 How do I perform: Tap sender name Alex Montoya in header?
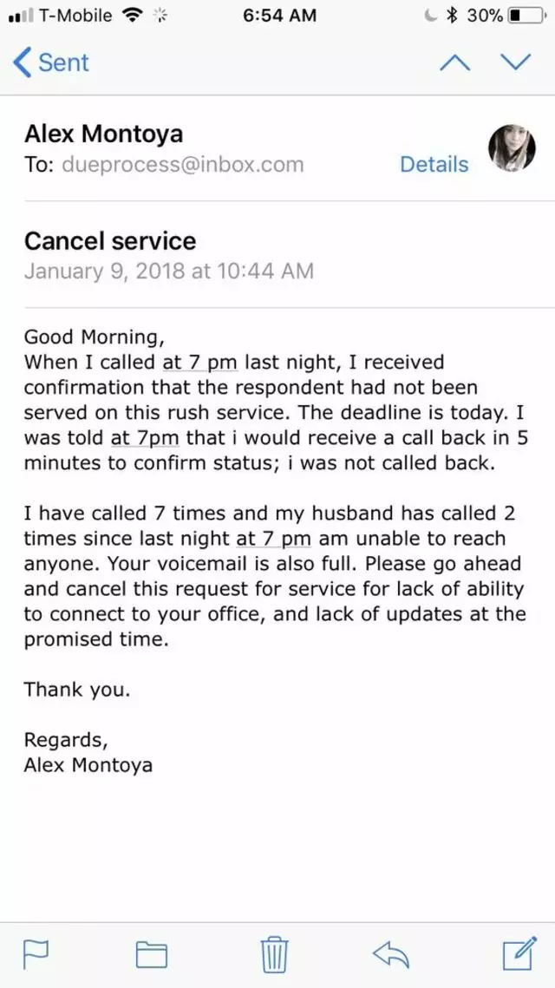[x=103, y=134]
